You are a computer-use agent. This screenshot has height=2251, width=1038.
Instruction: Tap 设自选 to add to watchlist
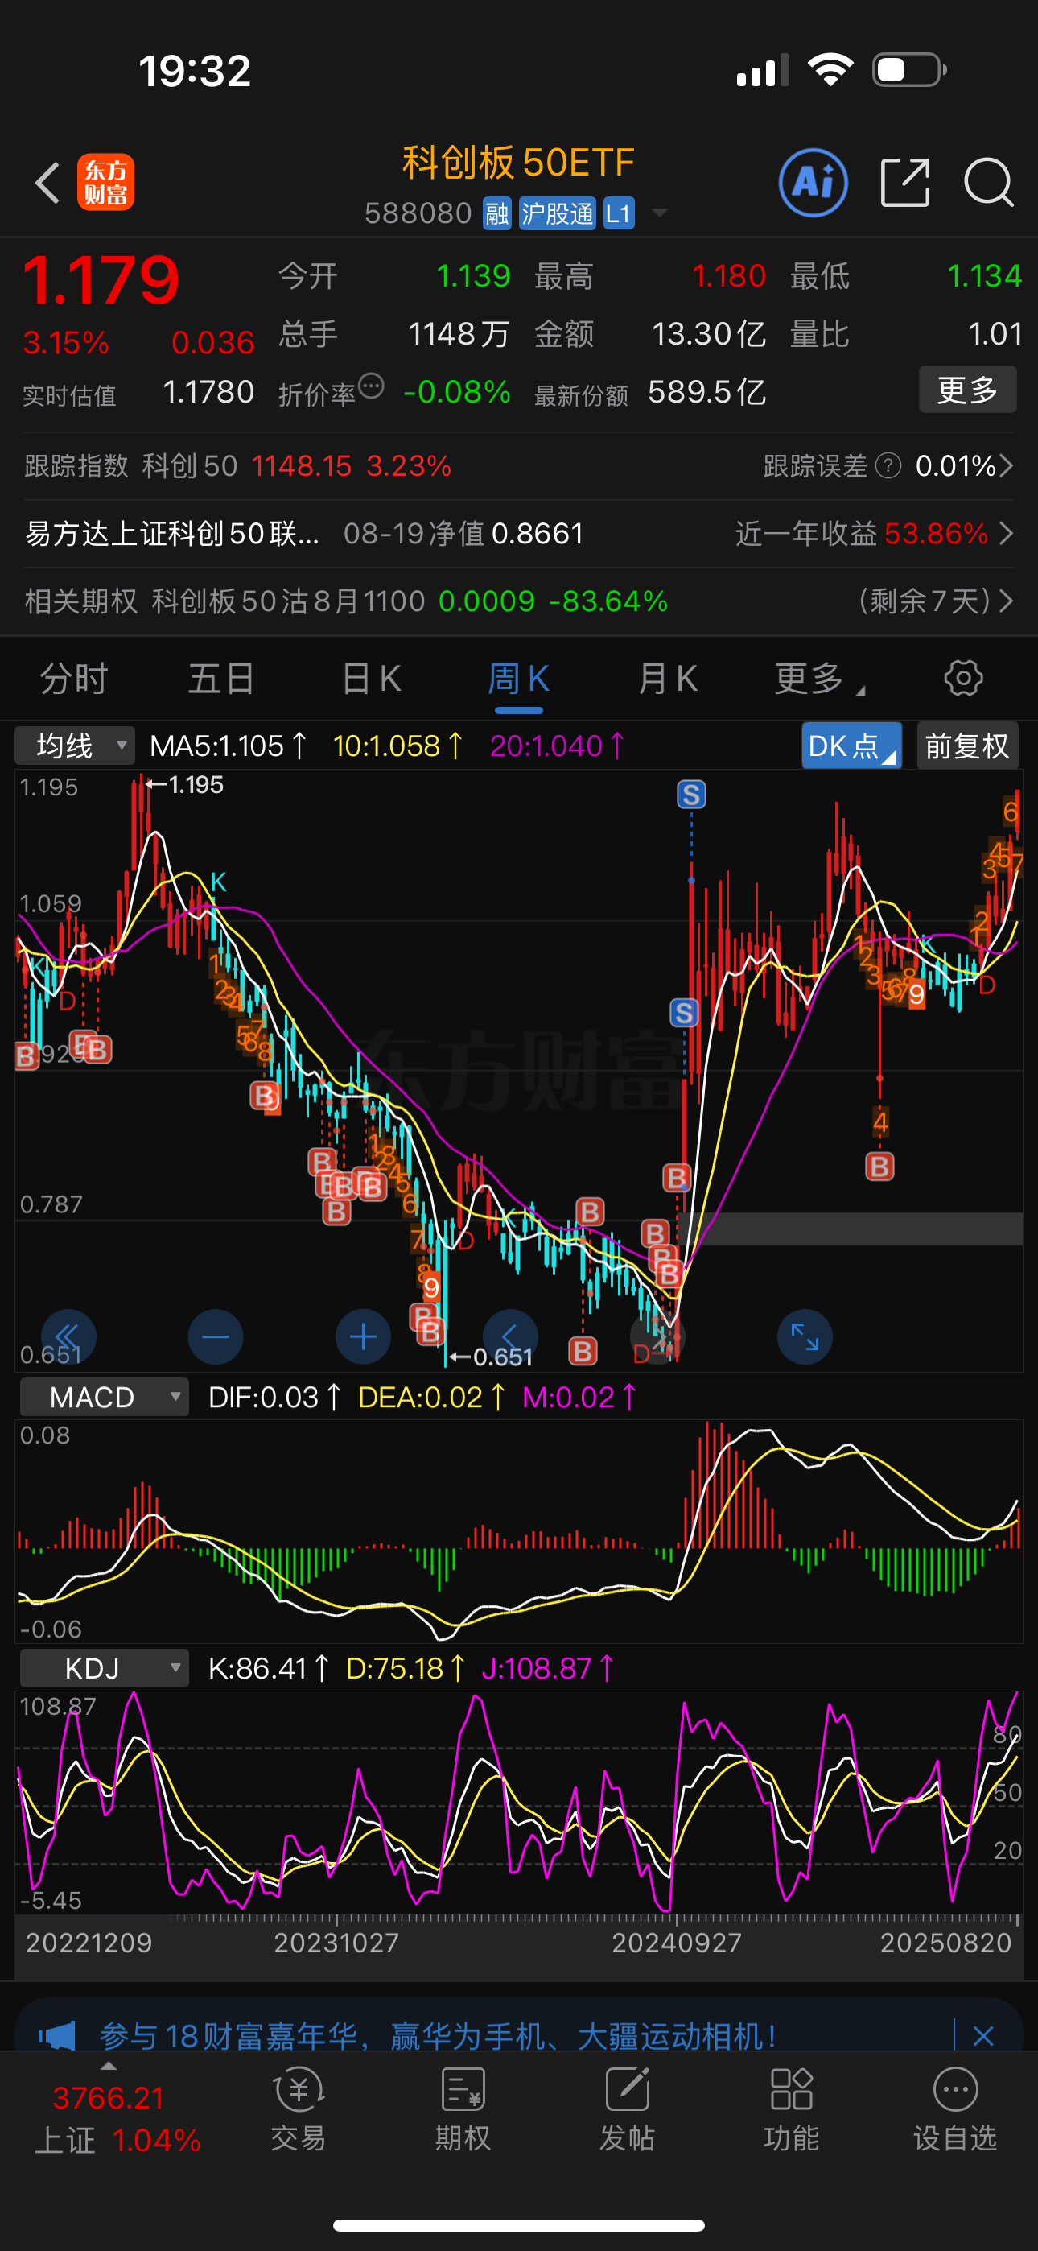click(954, 2110)
